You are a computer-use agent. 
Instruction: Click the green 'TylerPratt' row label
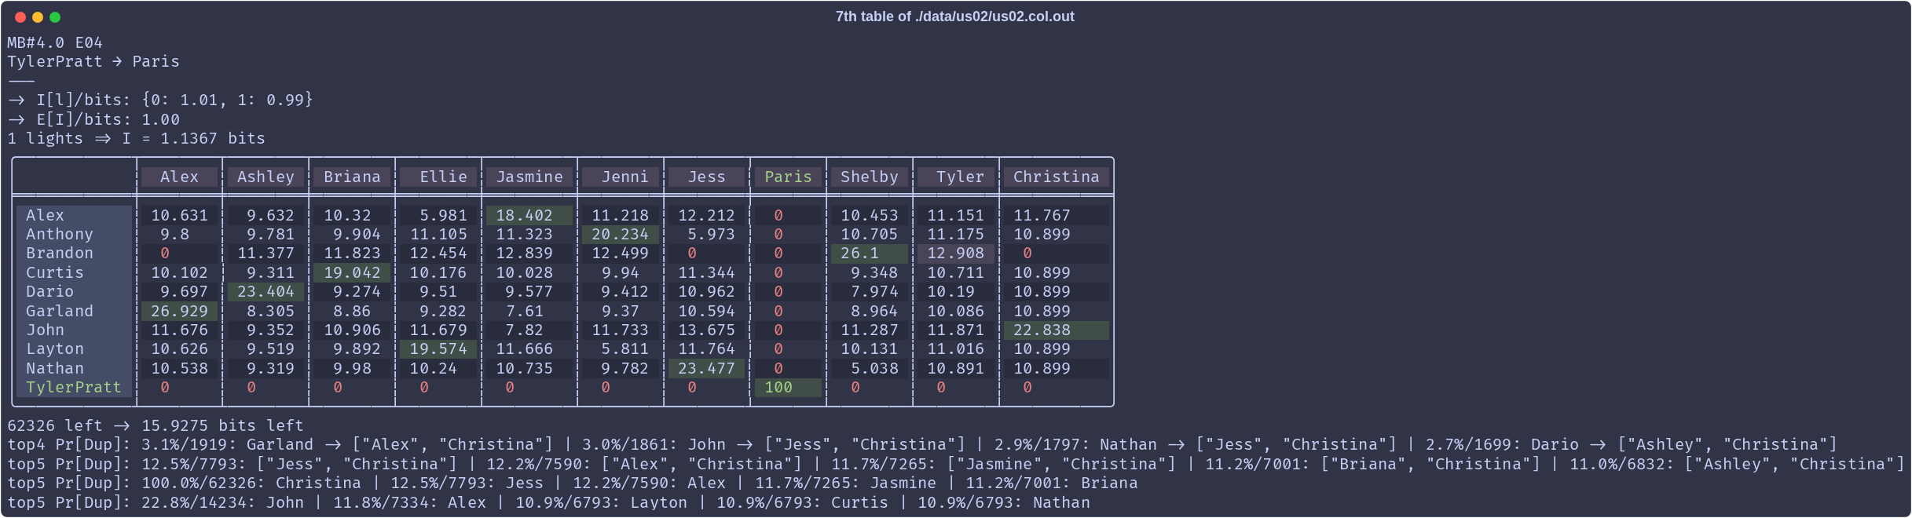click(74, 387)
